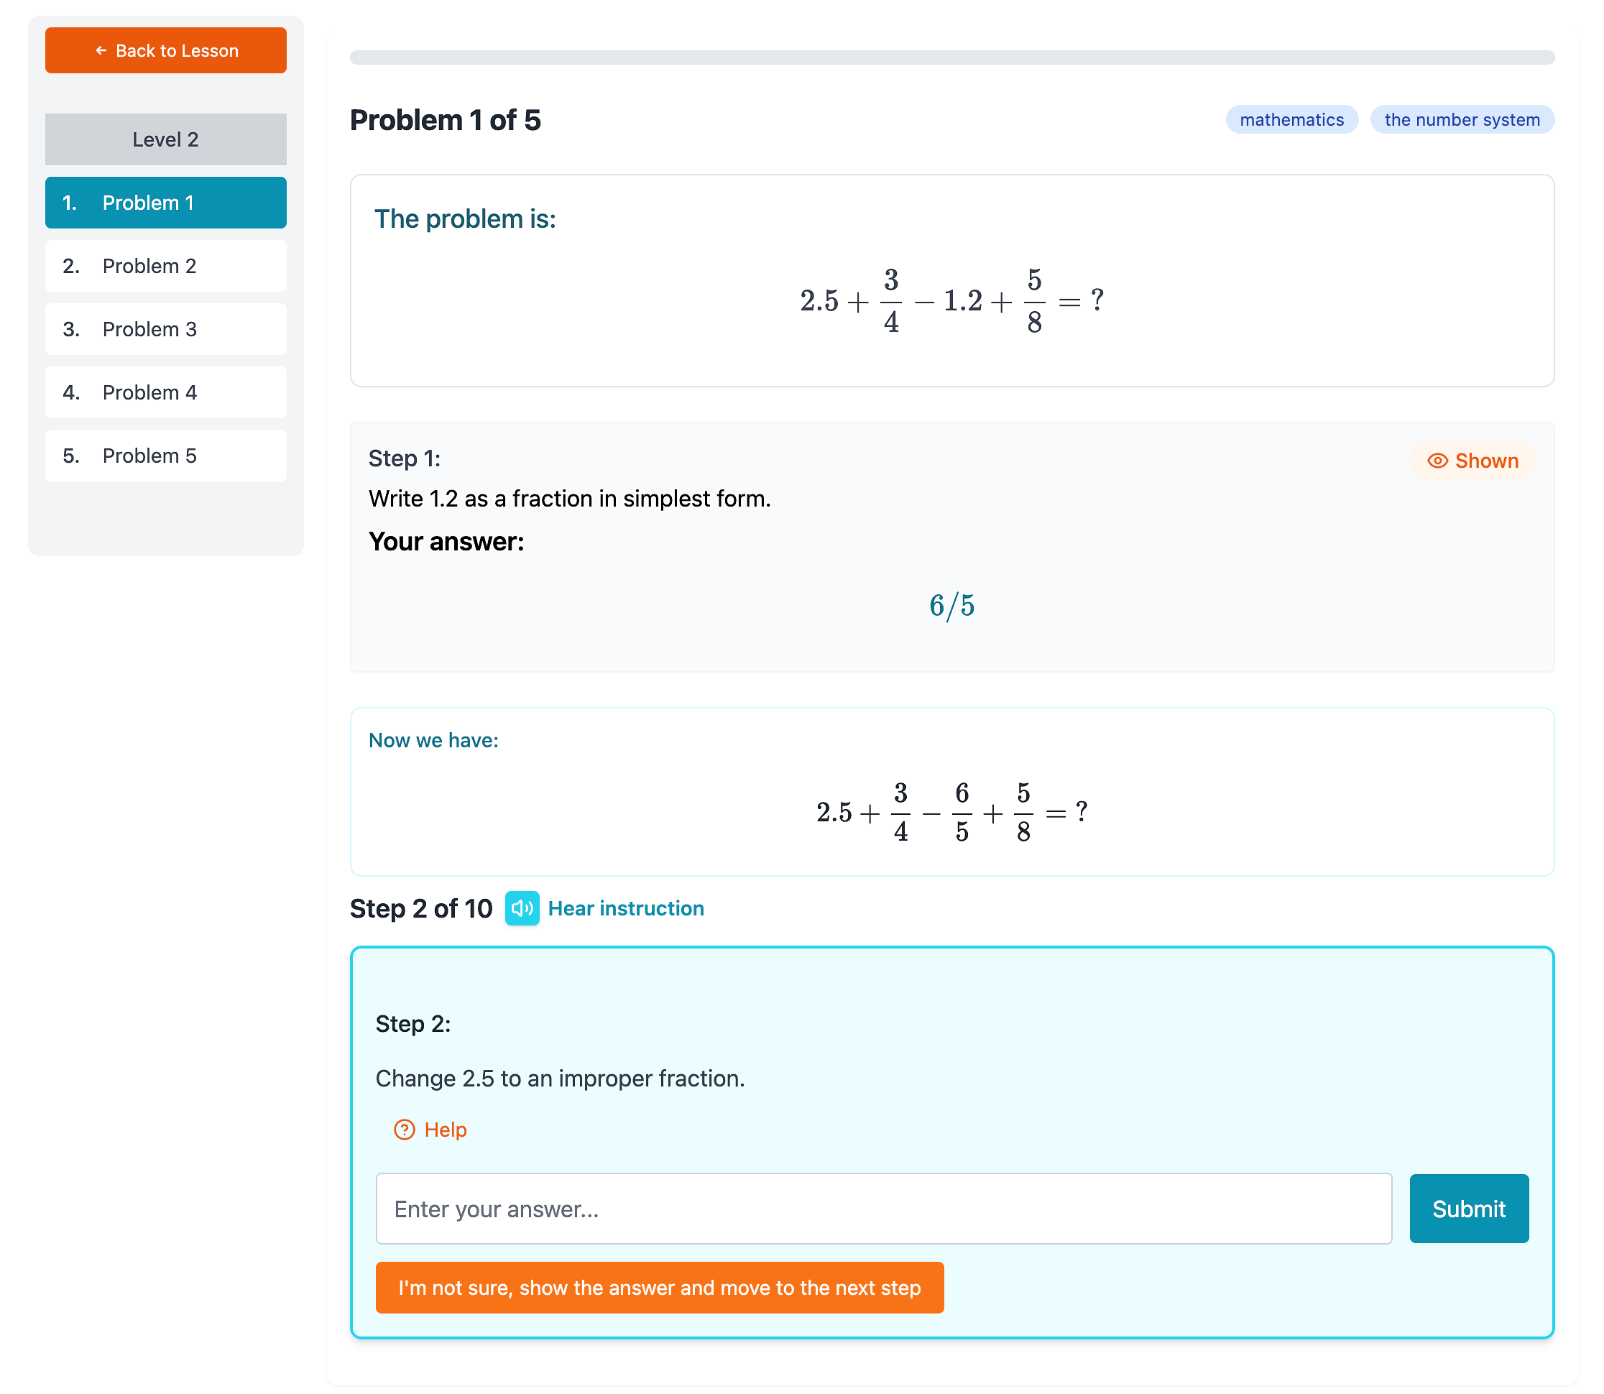Viewport: 1604px width, 1394px height.
Task: Click the number system tag
Action: pos(1462,120)
